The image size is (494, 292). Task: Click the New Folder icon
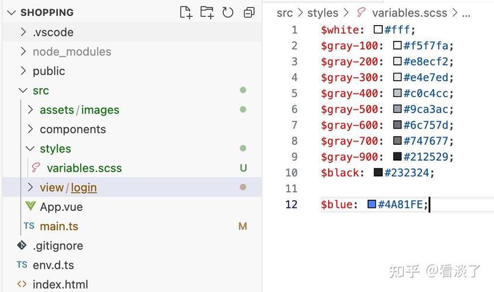click(x=207, y=12)
